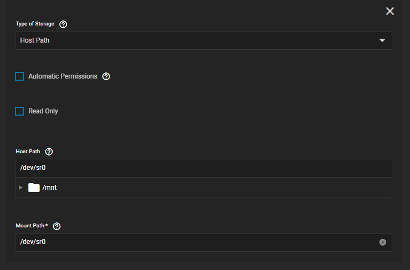Expand the /mnt directory tree node

point(20,188)
